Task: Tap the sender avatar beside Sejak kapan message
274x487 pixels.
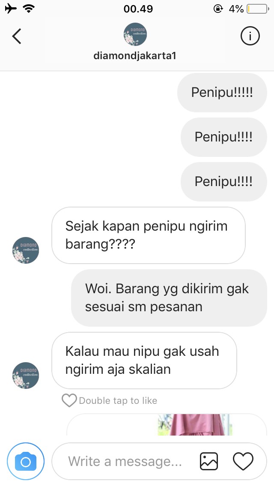Action: (x=26, y=250)
